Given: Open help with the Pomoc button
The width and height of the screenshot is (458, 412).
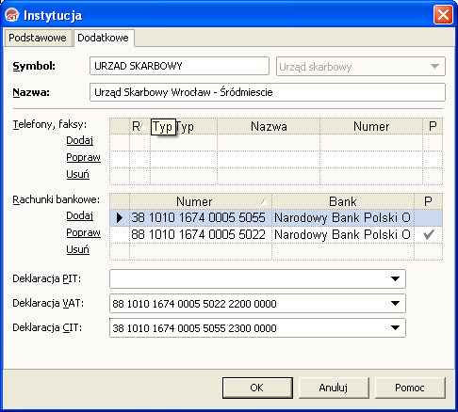Looking at the screenshot, I should [410, 388].
